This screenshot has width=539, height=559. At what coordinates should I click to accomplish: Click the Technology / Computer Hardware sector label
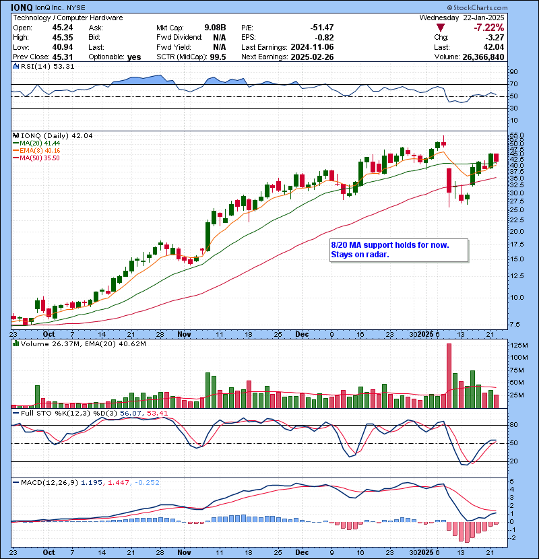[x=68, y=18]
